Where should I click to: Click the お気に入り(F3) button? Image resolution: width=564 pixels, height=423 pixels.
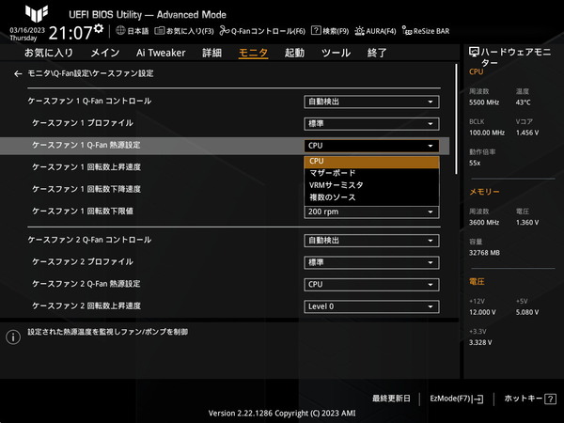coord(184,31)
